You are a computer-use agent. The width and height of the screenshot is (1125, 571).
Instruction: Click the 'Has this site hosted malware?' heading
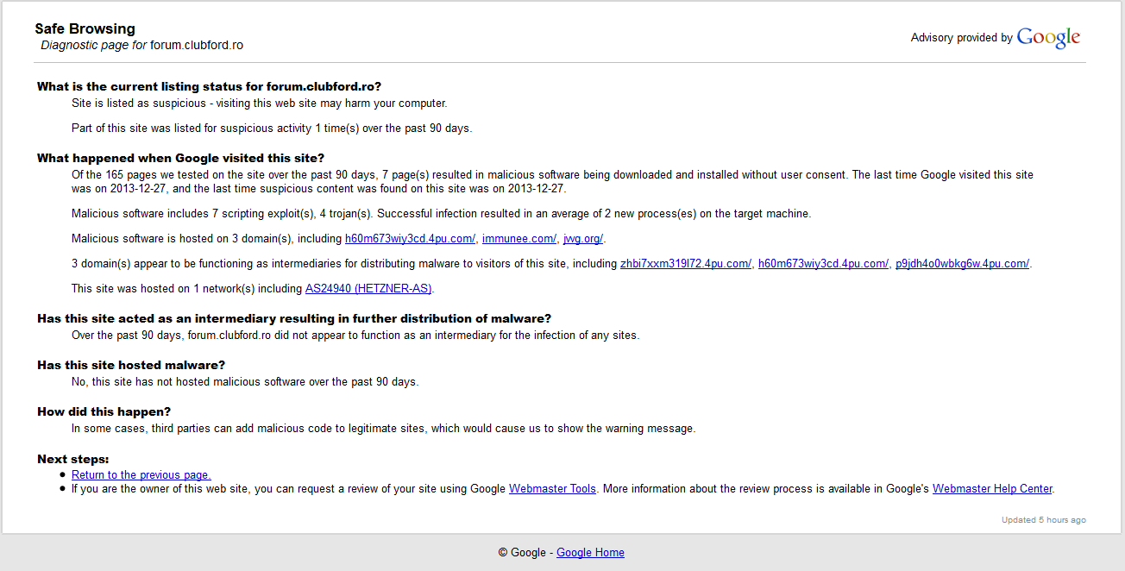(x=131, y=366)
